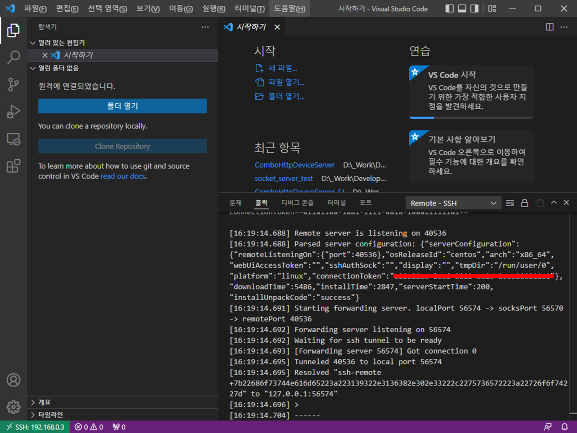Click the VS Code logo in title bar

click(x=10, y=8)
